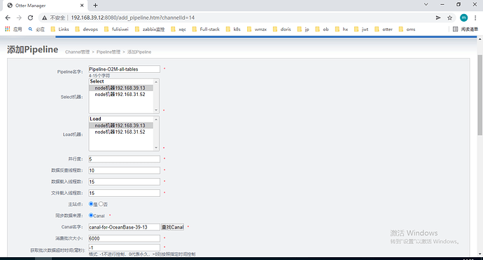Open the zabbix monitoring bookmark folder
This screenshot has height=260, width=483.
150,29
